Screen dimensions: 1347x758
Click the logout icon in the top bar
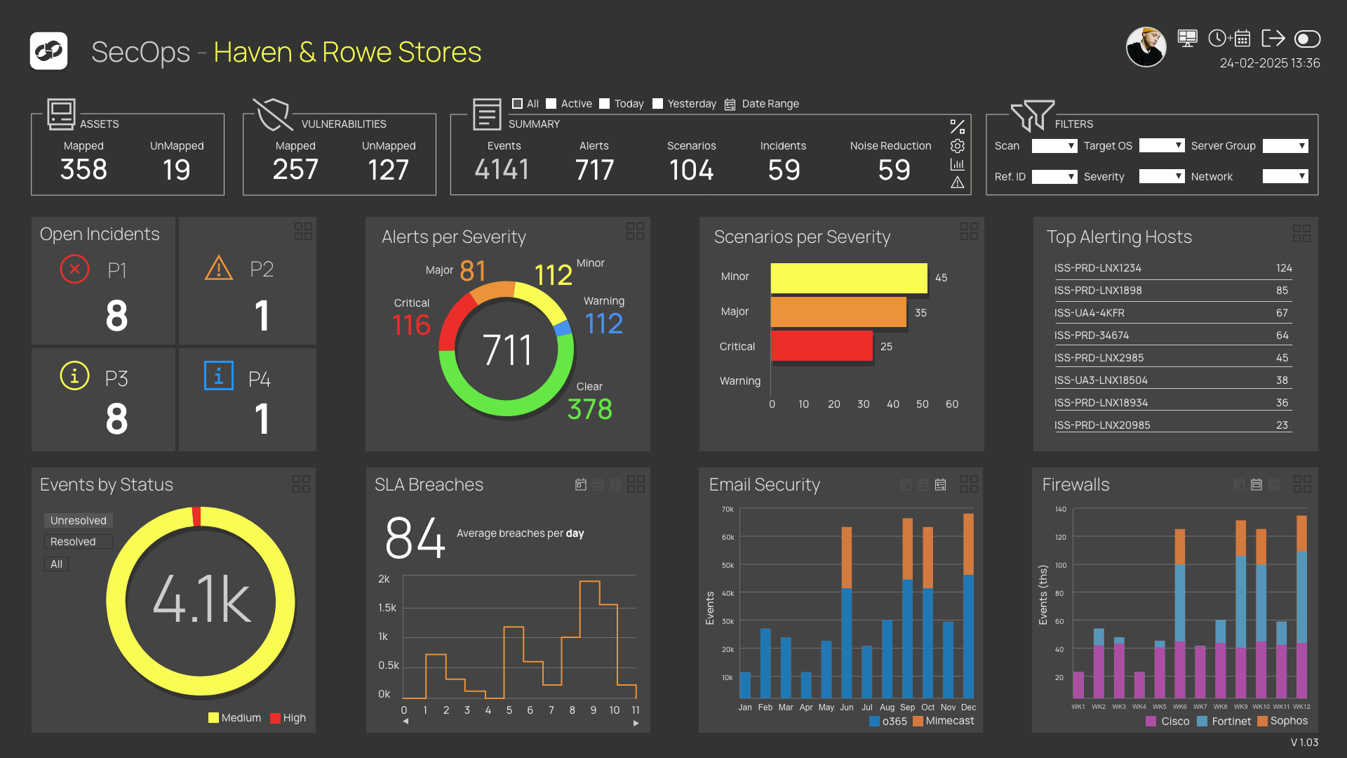point(1273,39)
